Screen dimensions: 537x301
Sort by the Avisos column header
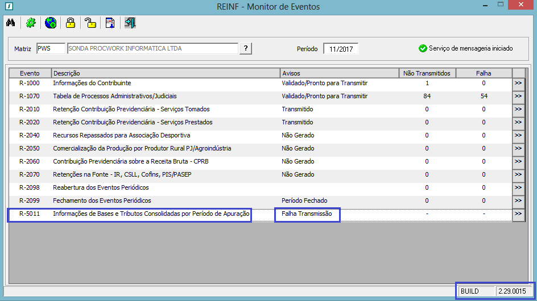pyautogui.click(x=339, y=73)
